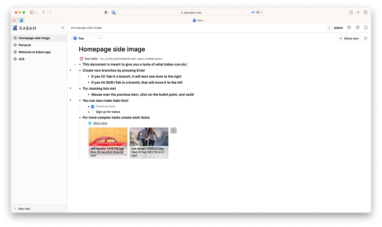Switch to the Kaban browser tab
This screenshot has height=227, width=382.
(x=198, y=20)
